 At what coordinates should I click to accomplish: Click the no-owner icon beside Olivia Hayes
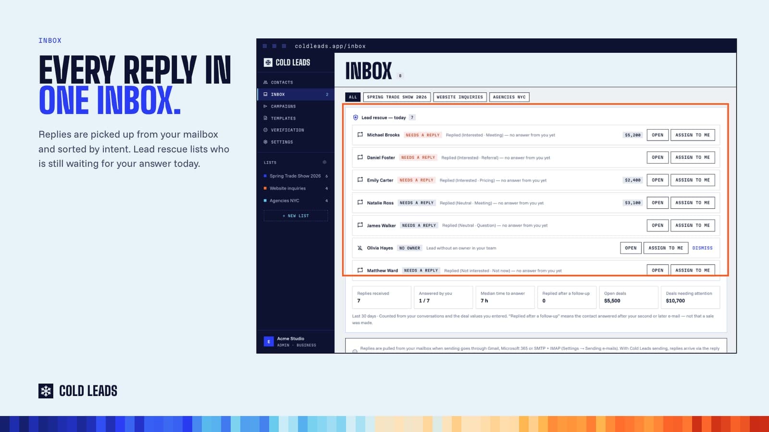point(360,248)
